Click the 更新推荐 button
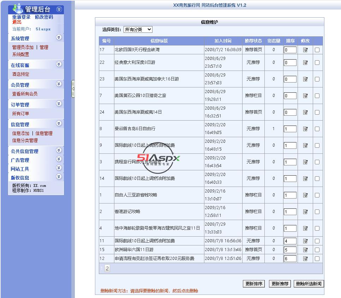 280,284
